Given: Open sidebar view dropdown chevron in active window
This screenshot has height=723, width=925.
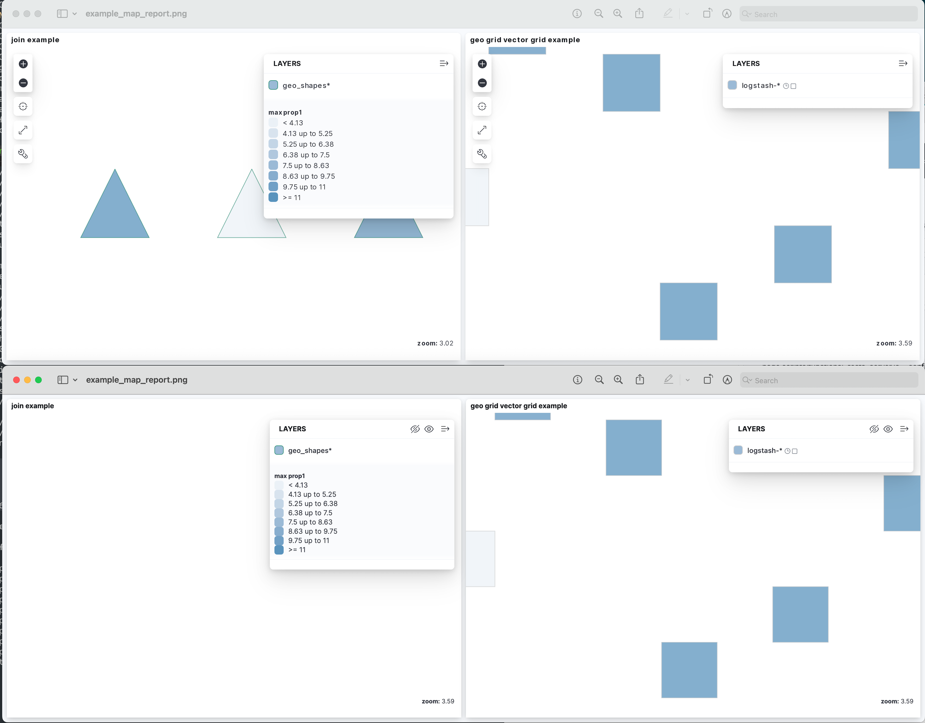Looking at the screenshot, I should coord(75,380).
